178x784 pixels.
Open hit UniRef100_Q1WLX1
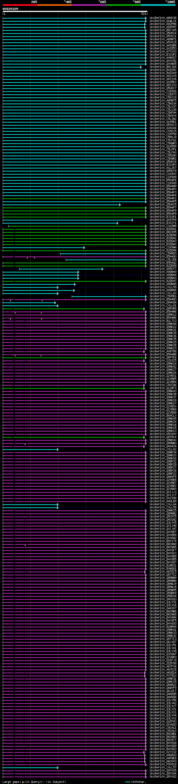163,21
